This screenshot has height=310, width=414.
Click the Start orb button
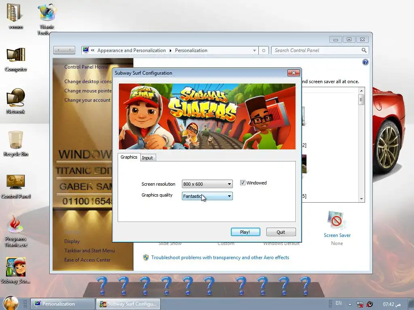11,303
